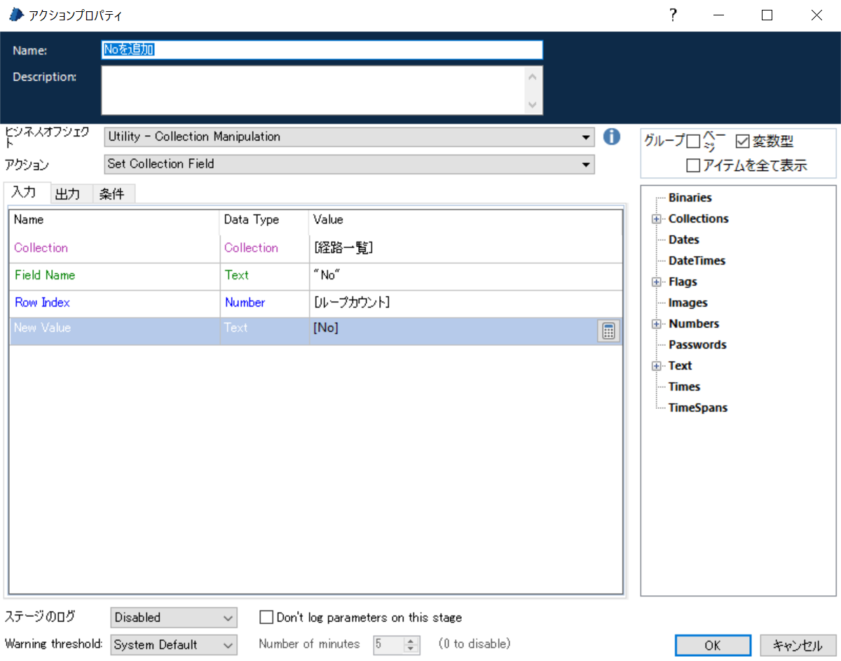
Task: Enable アイテムを全て表示 checkbox
Action: [x=693, y=166]
